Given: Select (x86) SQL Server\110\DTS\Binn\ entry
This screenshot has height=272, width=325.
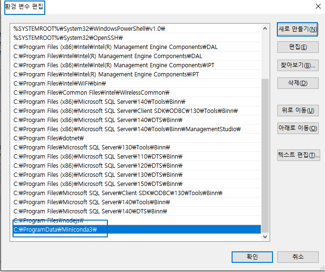Looking at the screenshot, I should coord(136,156).
